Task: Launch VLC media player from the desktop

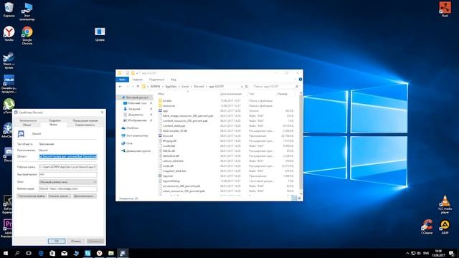Action: click(x=445, y=204)
